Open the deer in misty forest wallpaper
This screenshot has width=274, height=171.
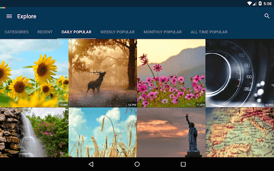coord(103,73)
